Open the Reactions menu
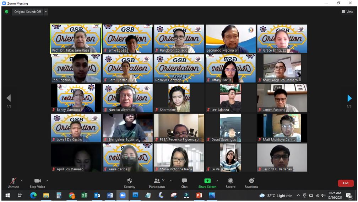 (251, 181)
